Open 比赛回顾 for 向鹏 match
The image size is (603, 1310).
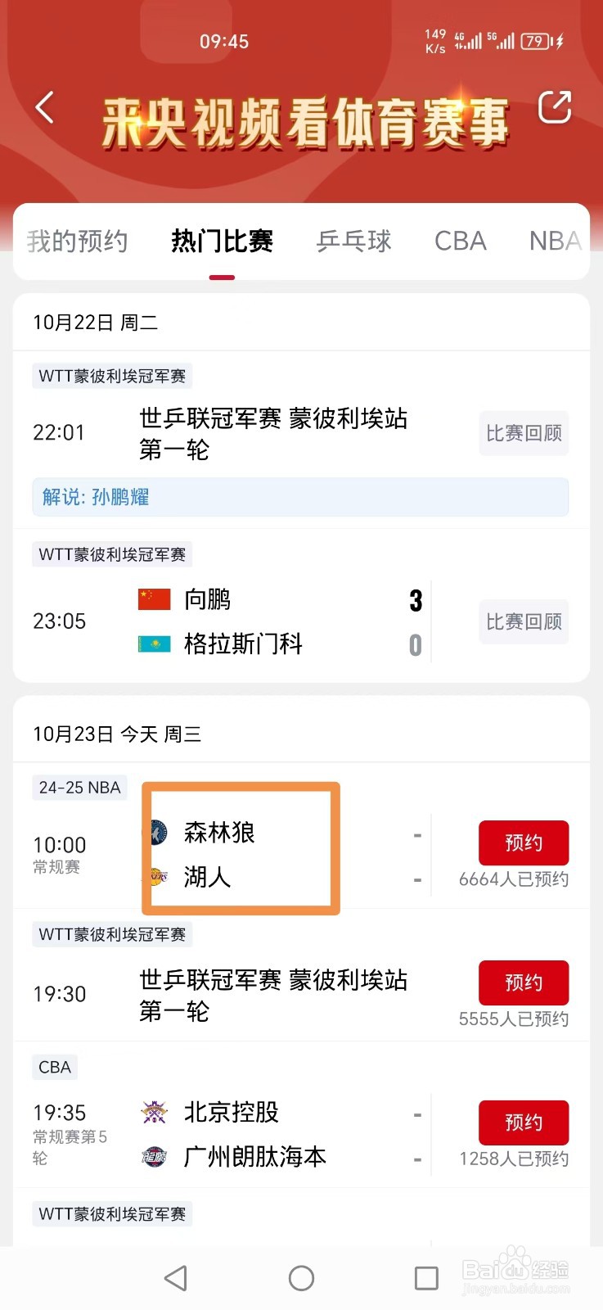[x=524, y=622]
